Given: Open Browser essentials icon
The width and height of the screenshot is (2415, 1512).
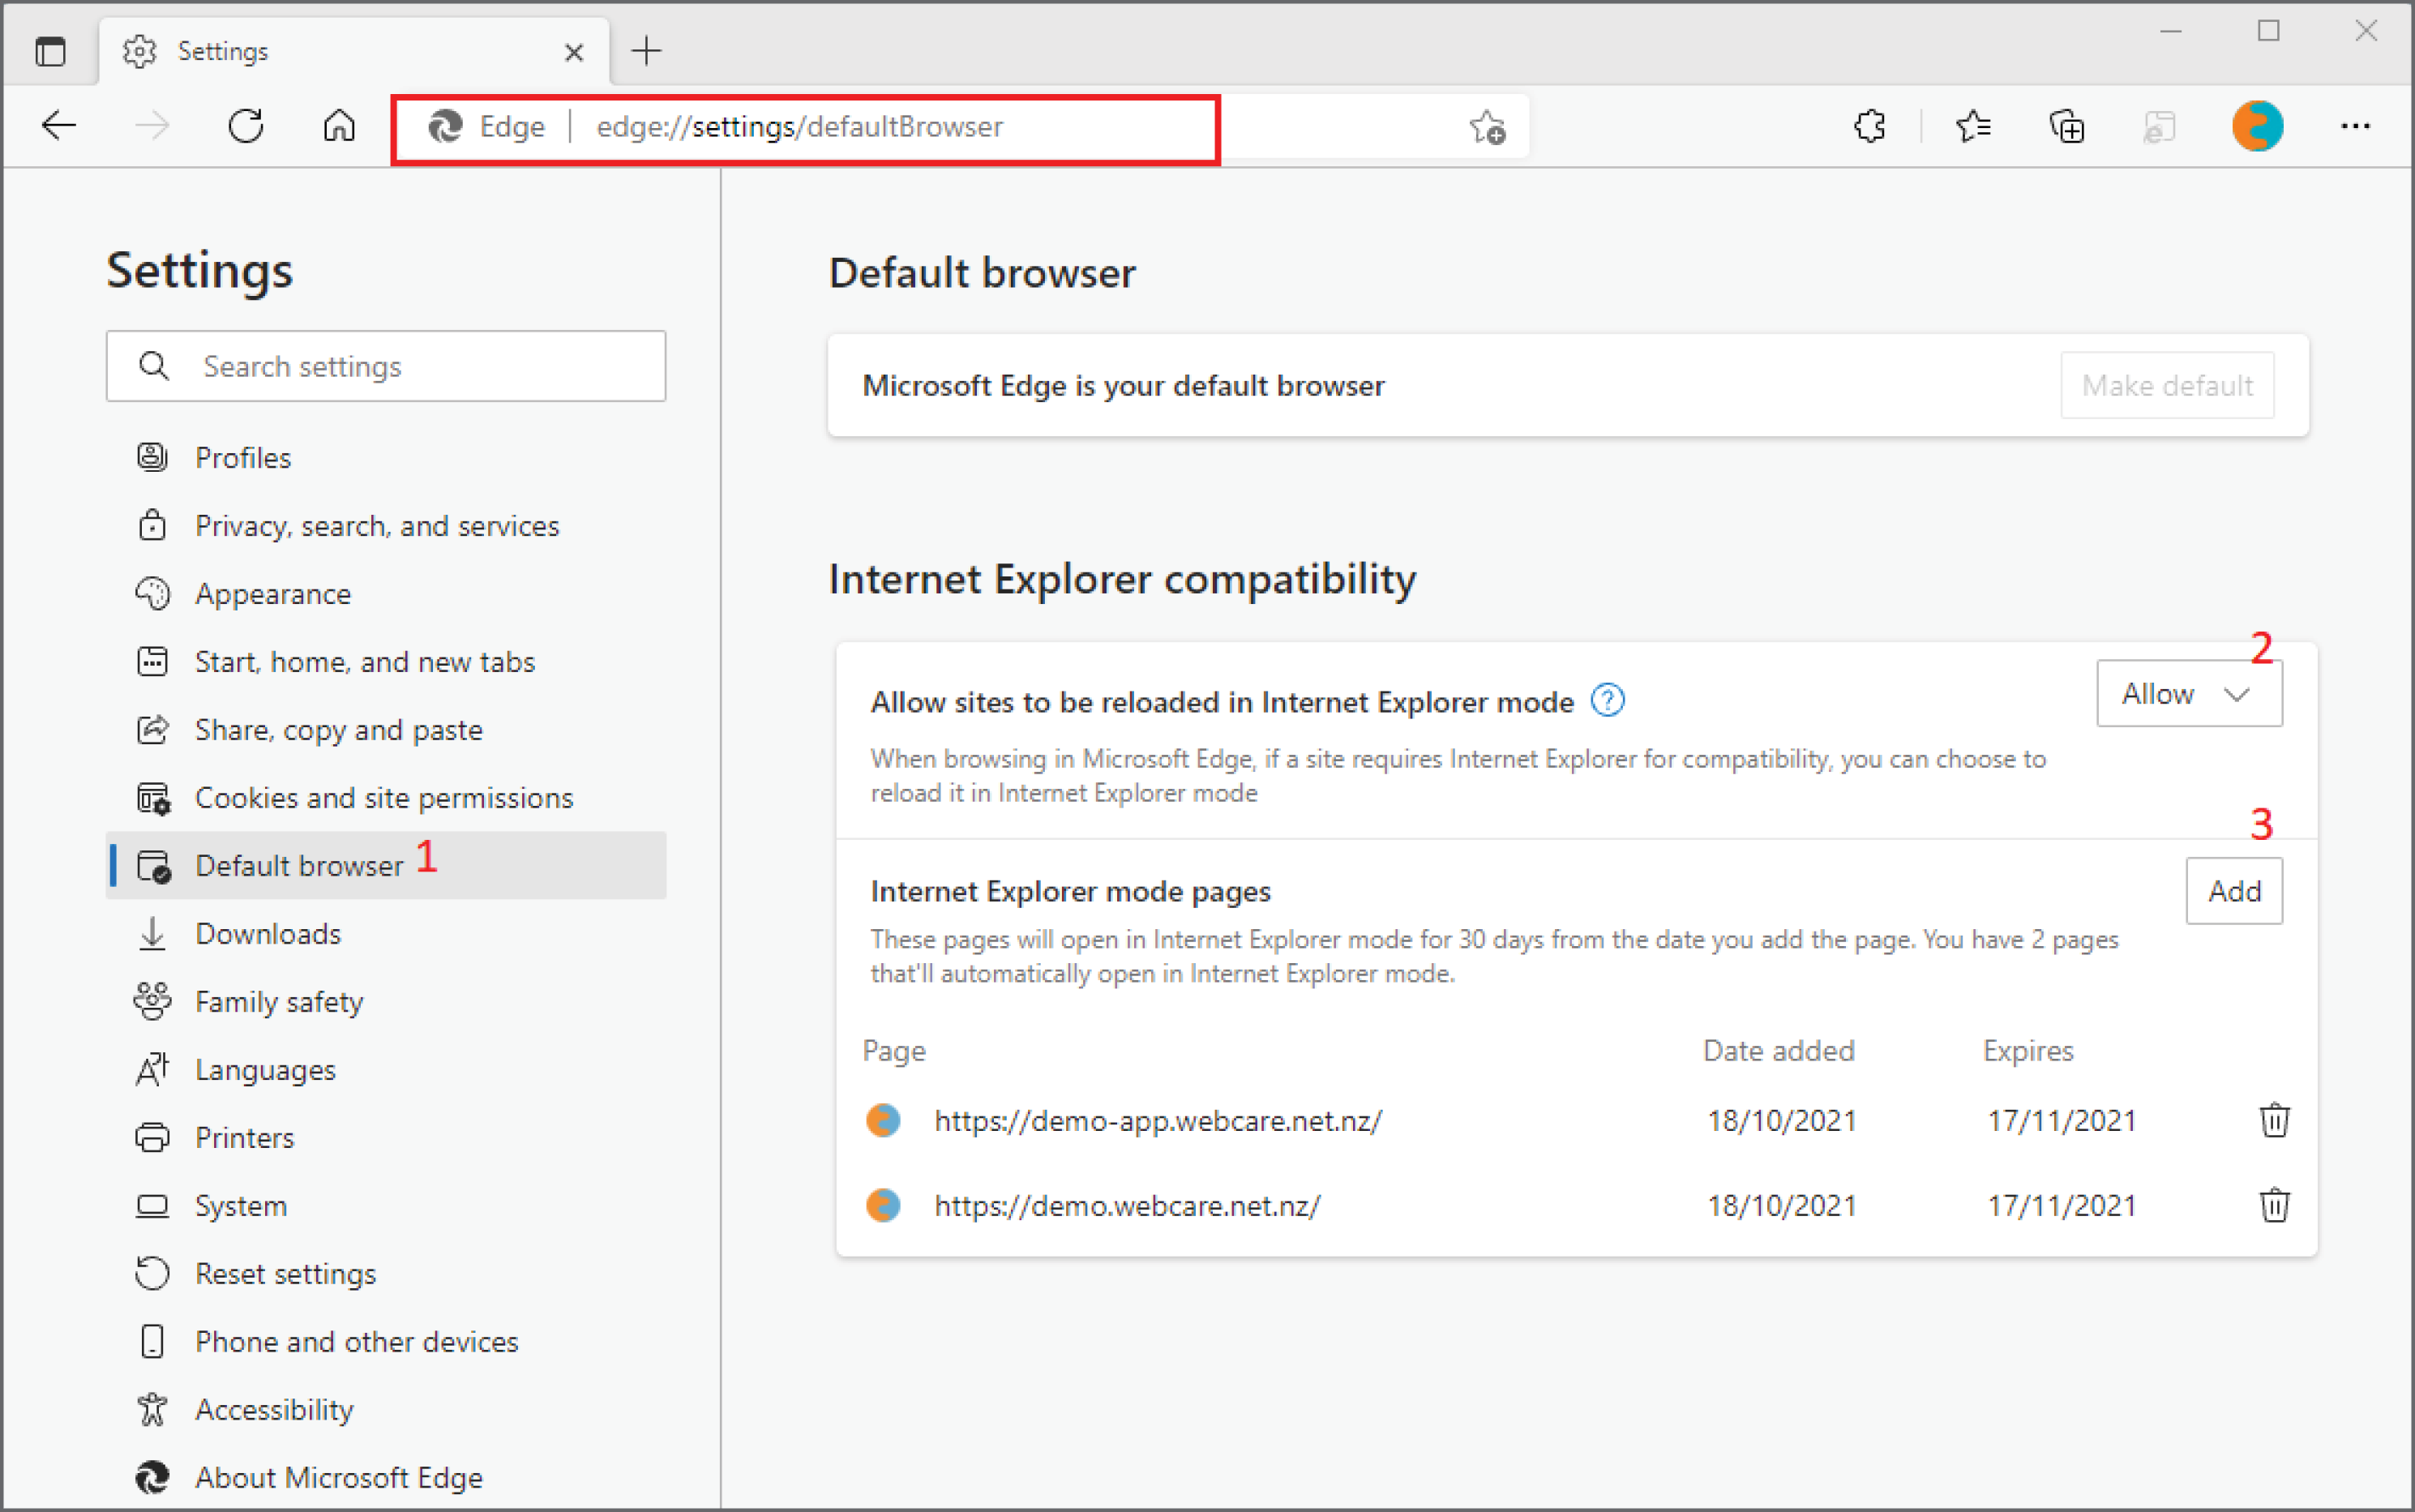Looking at the screenshot, I should tap(2161, 126).
